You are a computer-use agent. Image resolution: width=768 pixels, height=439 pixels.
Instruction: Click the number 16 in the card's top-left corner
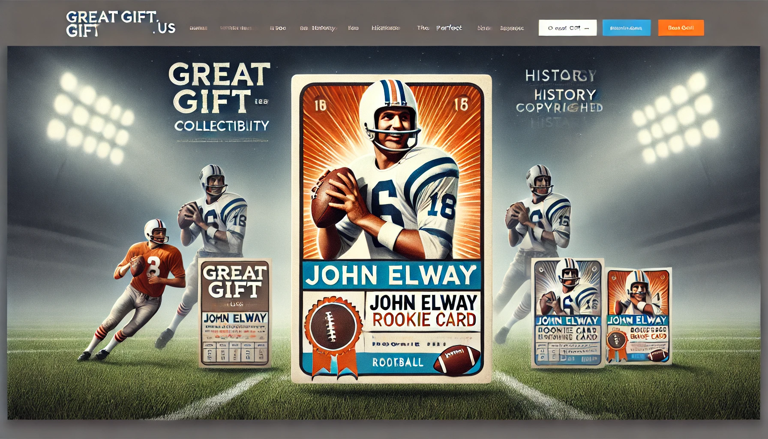tap(321, 105)
